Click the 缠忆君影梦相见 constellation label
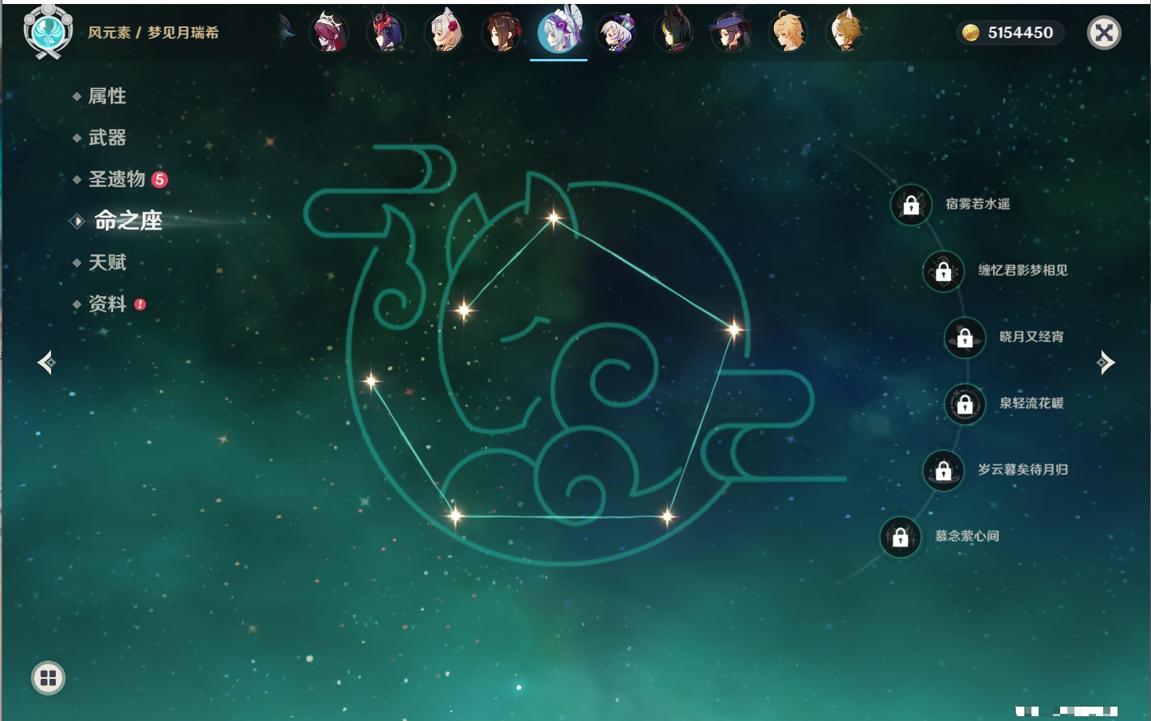1151x721 pixels. (x=1023, y=270)
